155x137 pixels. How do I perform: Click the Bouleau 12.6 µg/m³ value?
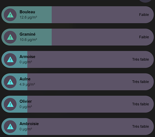pos(28,17)
